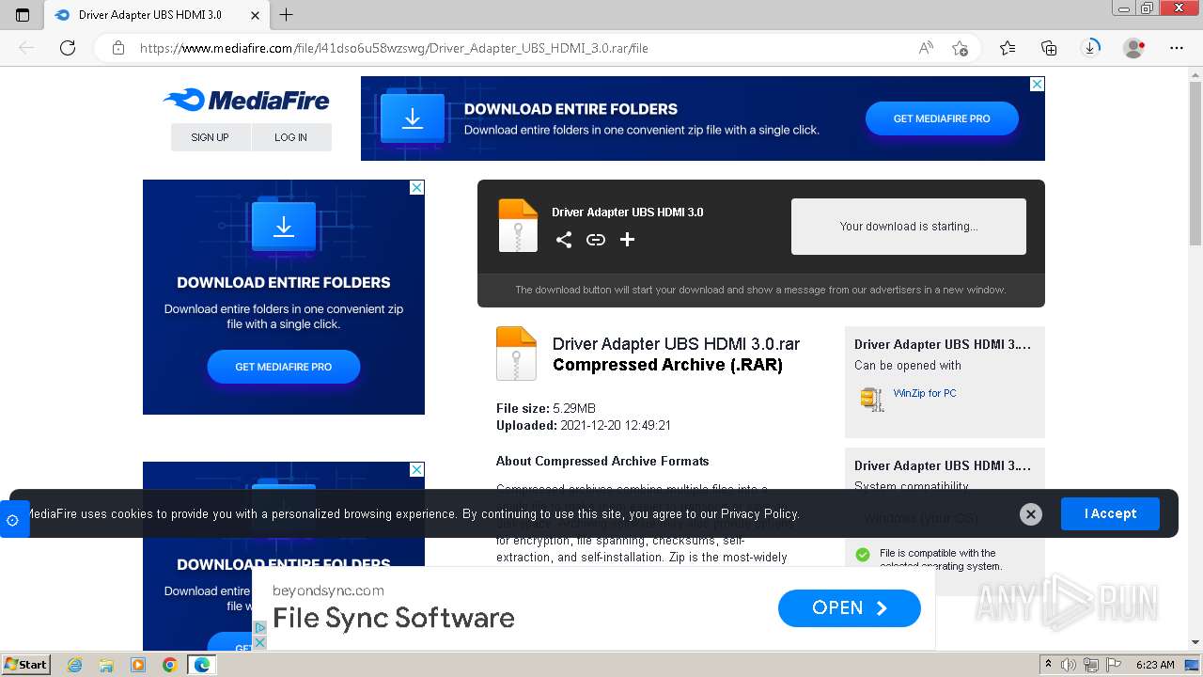The image size is (1203, 677).
Task: Close the top banner ad X icon
Action: pyautogui.click(x=1037, y=84)
